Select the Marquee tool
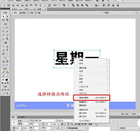This screenshot has width=140, height=131. 3,28
